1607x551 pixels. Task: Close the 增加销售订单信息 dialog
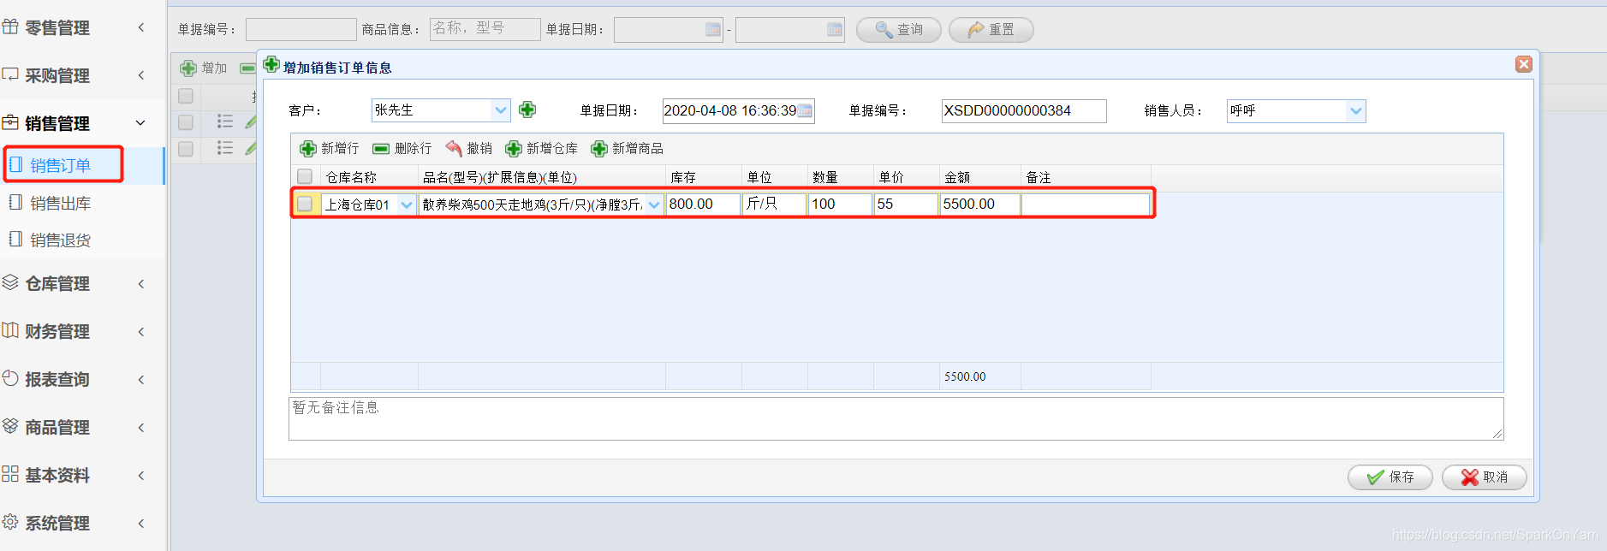pos(1523,64)
